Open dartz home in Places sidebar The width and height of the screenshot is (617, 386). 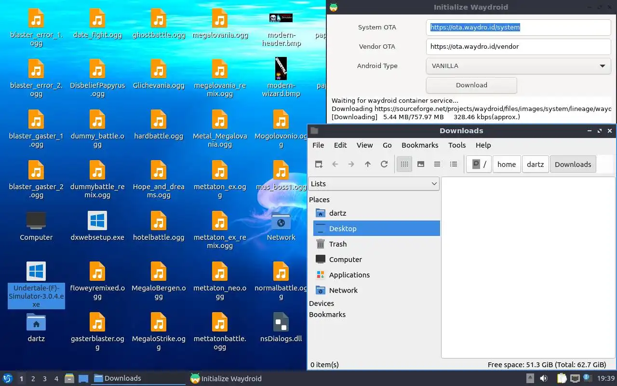coord(376,213)
